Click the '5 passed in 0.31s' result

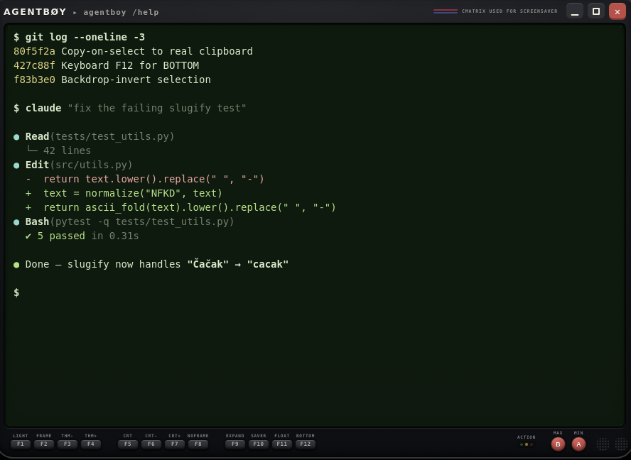click(x=82, y=236)
